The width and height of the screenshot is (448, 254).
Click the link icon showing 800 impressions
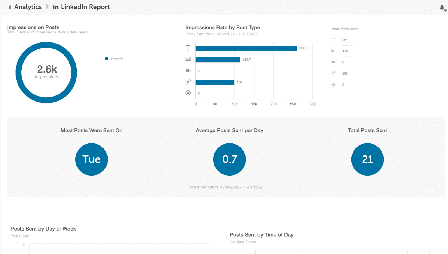point(333,73)
